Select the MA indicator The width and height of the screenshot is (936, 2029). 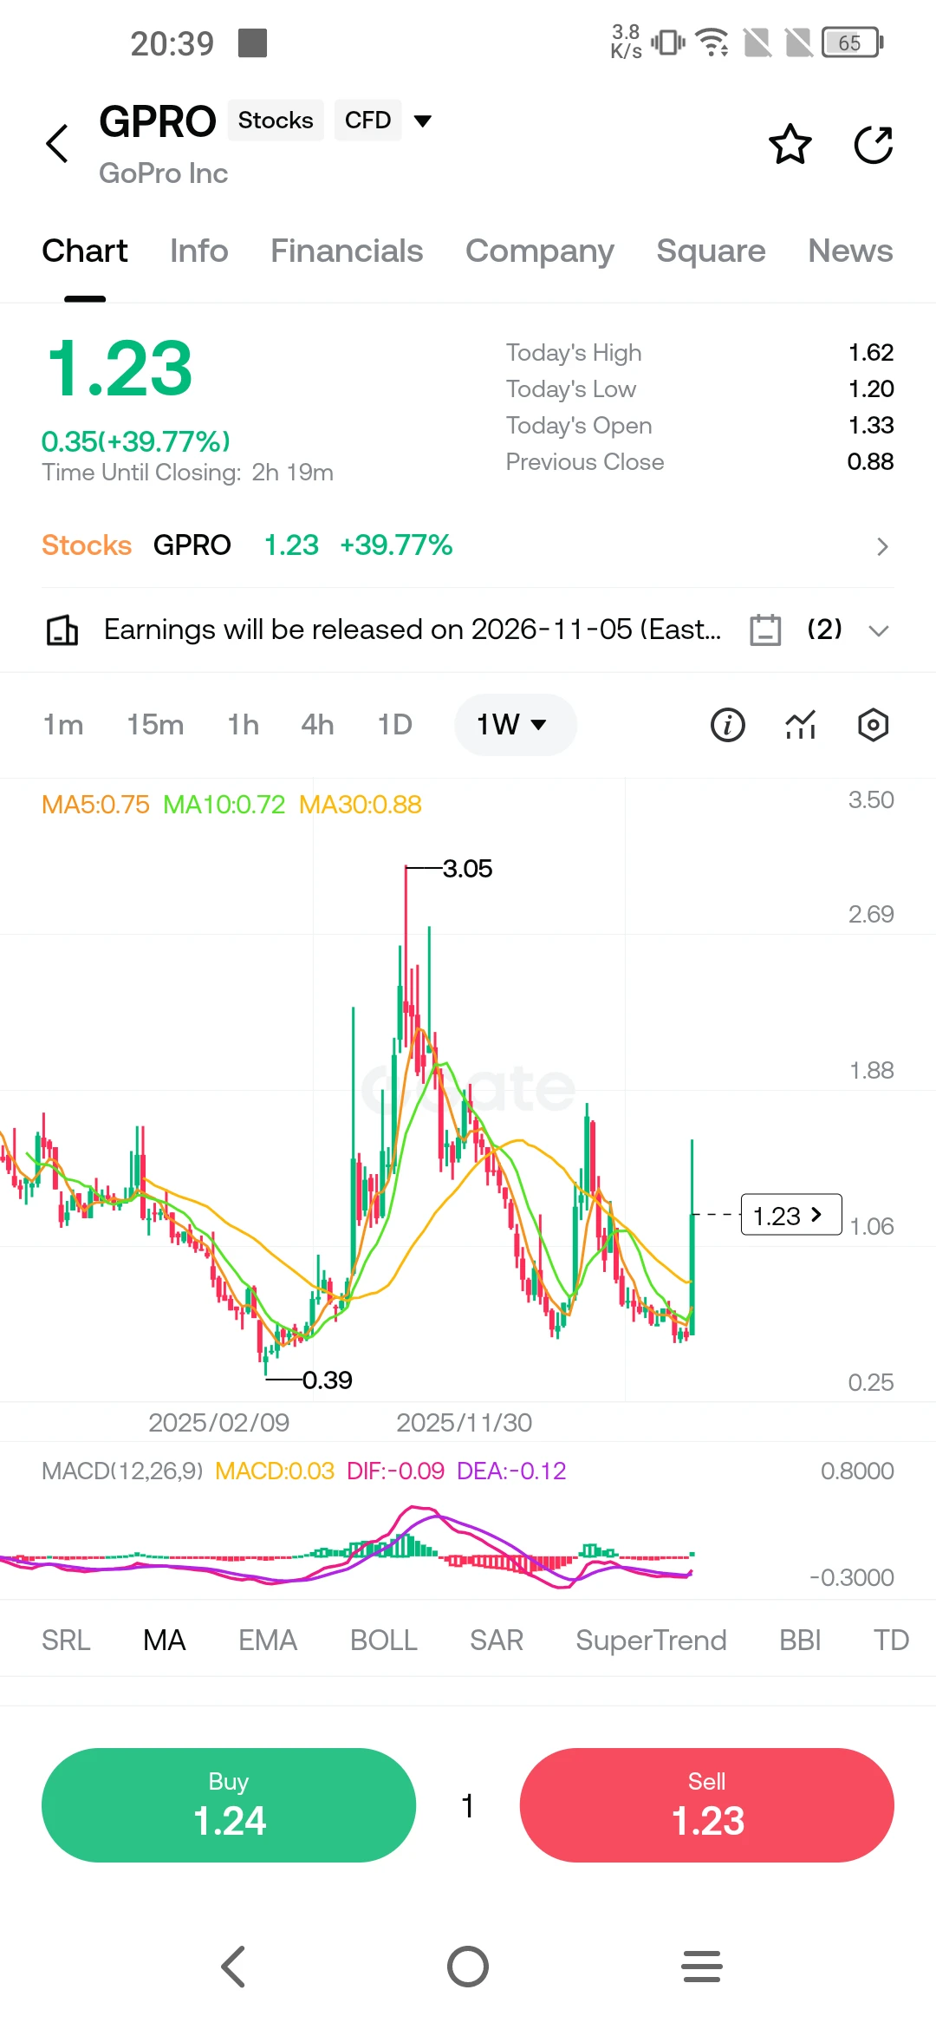tap(165, 1641)
